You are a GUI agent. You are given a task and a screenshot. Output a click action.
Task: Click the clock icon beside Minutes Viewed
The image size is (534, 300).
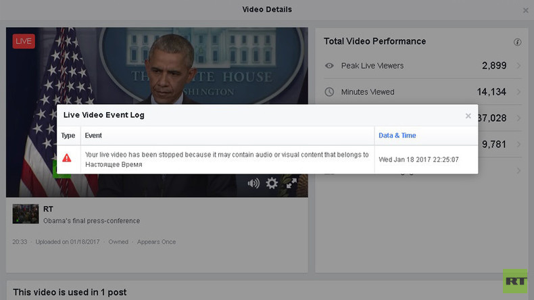tap(329, 92)
